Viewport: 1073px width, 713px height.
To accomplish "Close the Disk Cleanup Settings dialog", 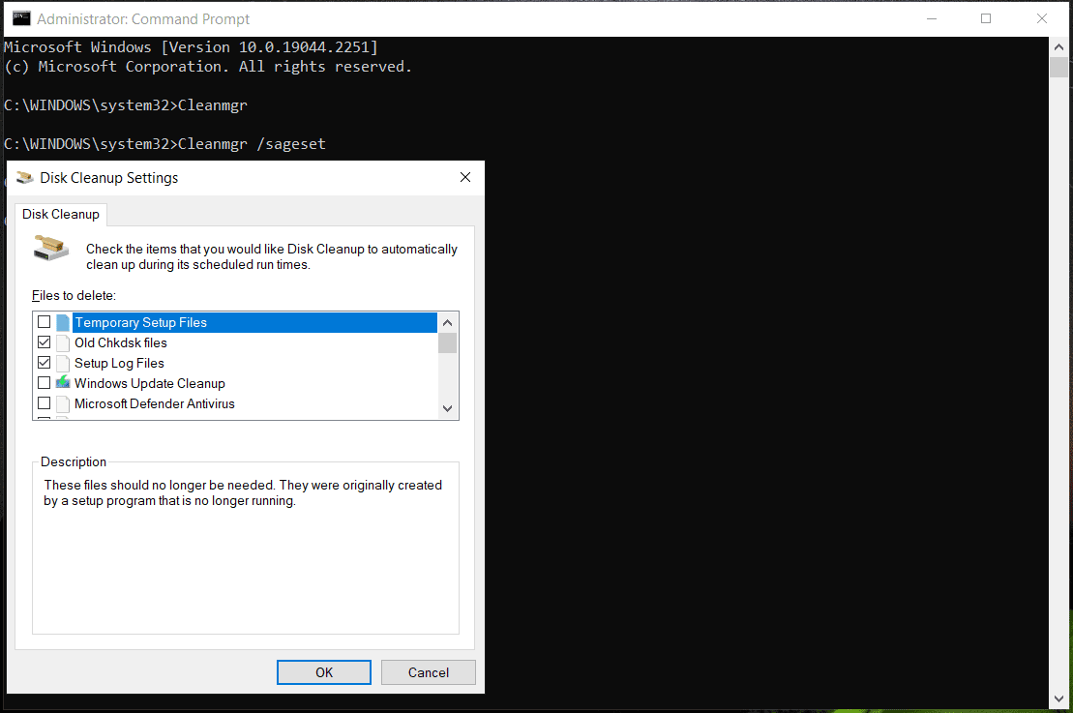I will tap(465, 177).
